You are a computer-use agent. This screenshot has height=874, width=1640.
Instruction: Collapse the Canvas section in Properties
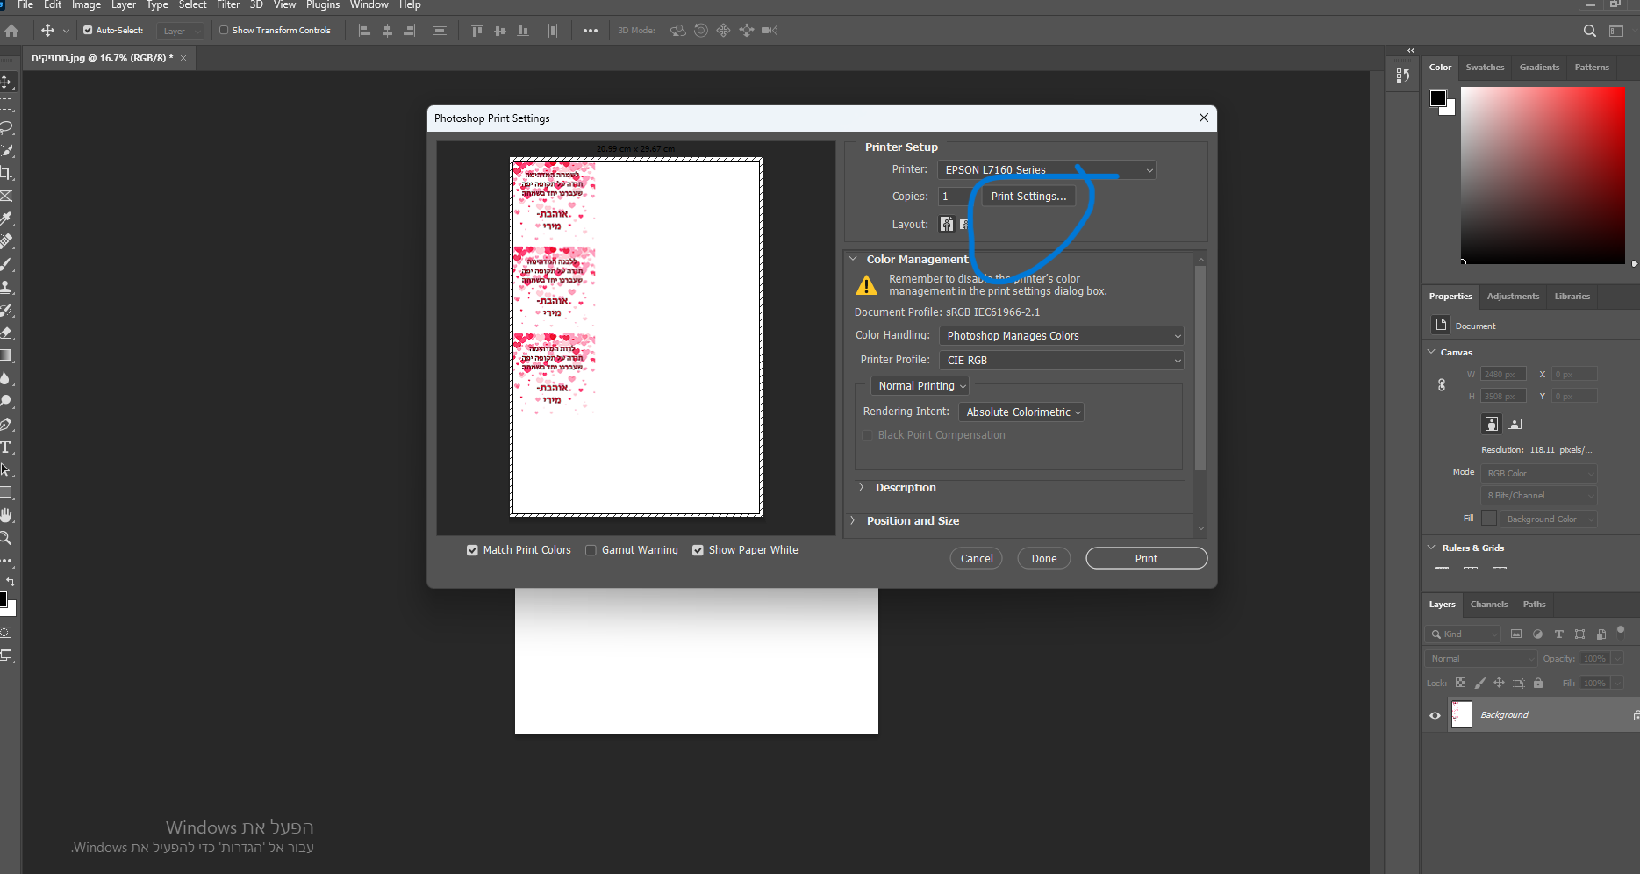[x=1432, y=352]
